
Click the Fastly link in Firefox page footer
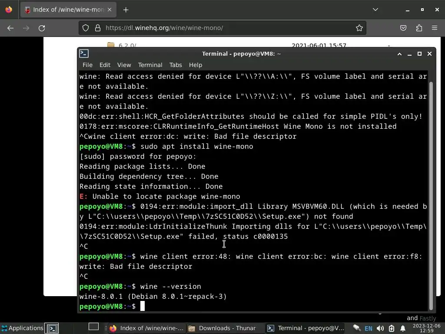[428, 318]
